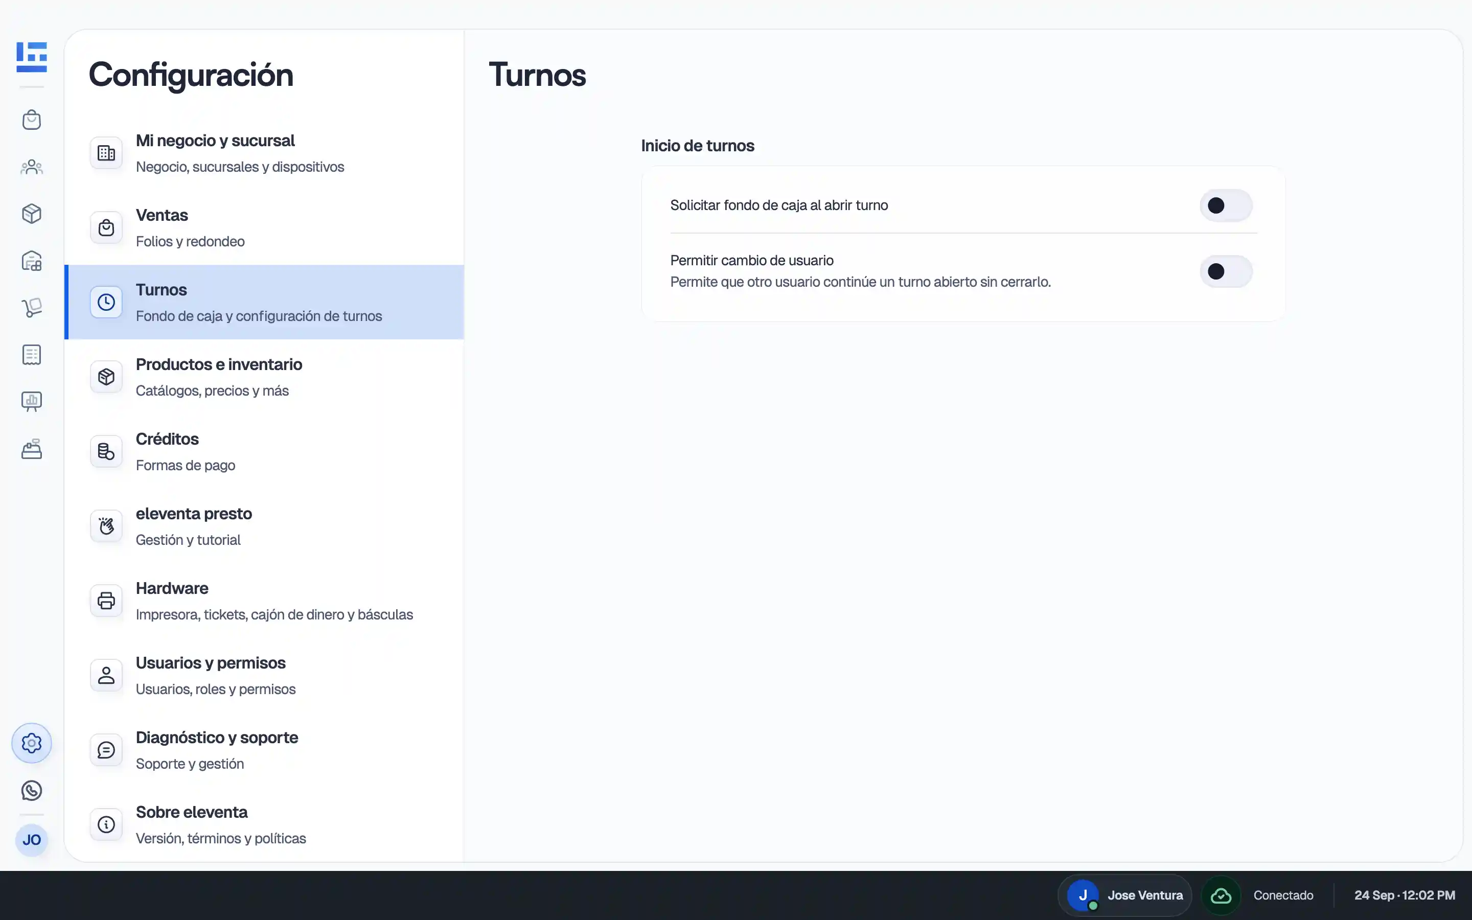Click the Folios y redondeo subtitle
The height and width of the screenshot is (920, 1472).
point(190,242)
